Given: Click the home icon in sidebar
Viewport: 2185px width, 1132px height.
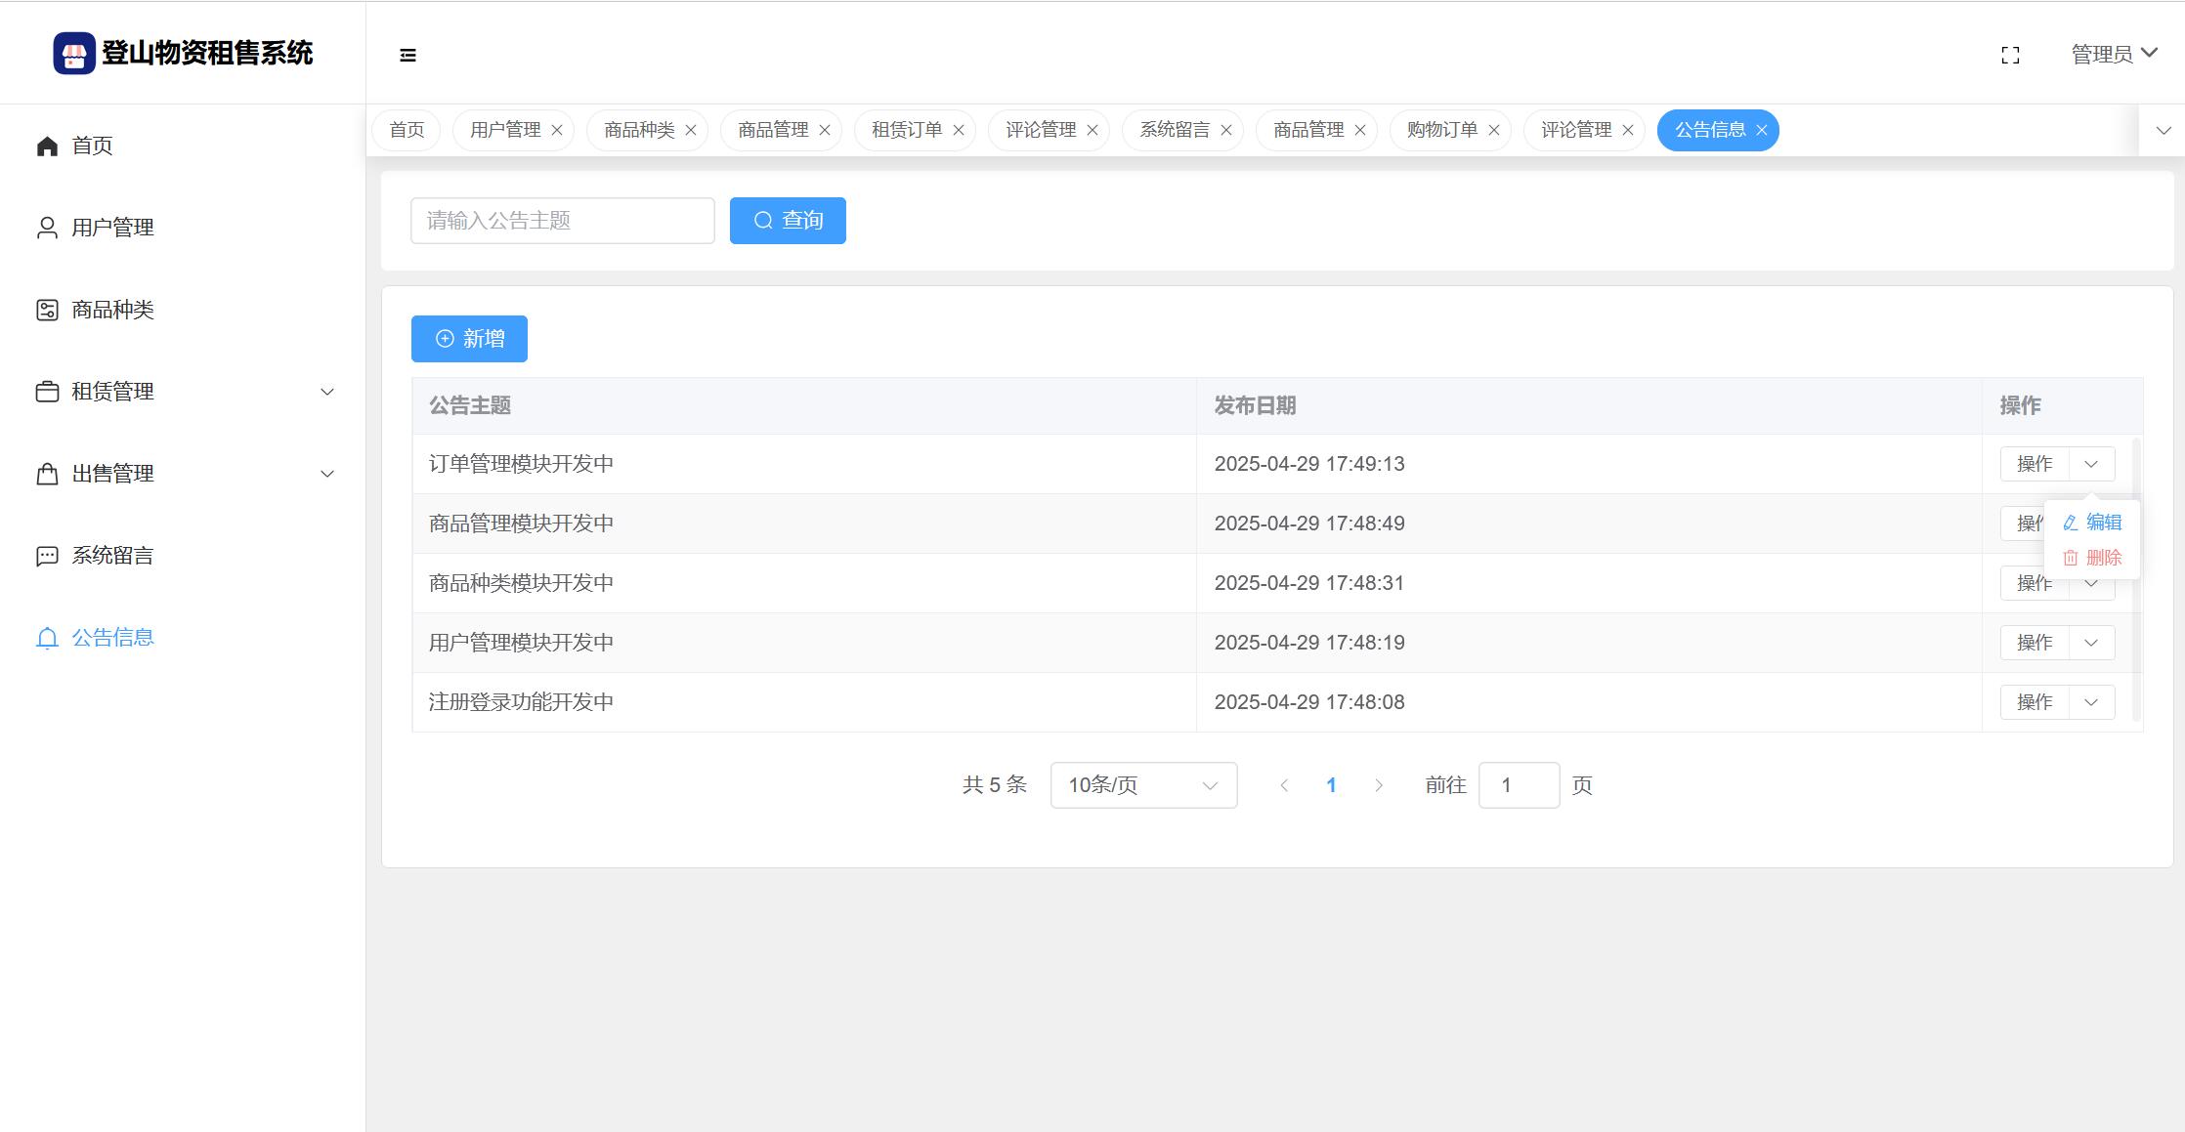Looking at the screenshot, I should [47, 147].
